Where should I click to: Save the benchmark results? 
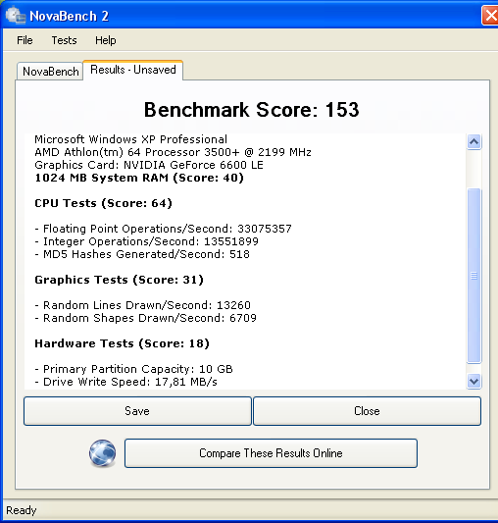(x=137, y=411)
